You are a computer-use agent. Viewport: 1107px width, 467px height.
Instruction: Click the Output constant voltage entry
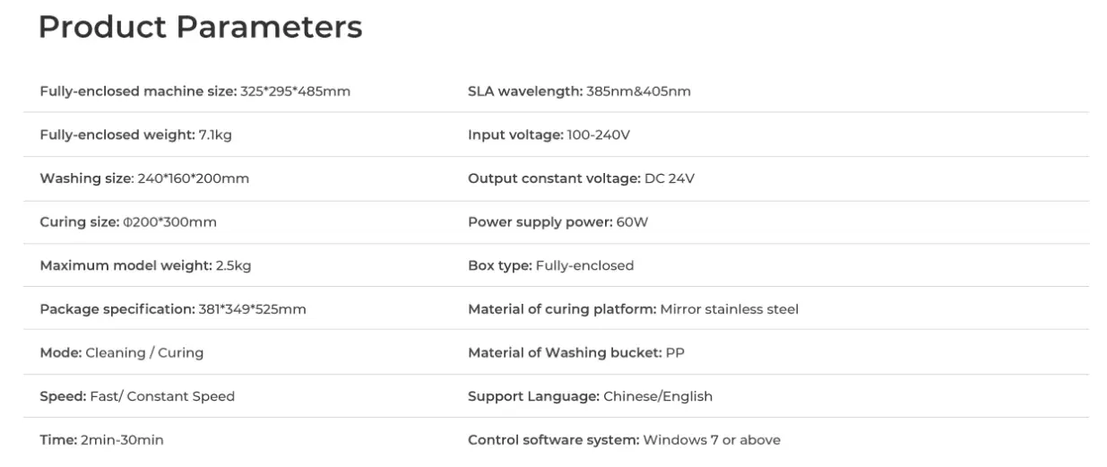(581, 178)
